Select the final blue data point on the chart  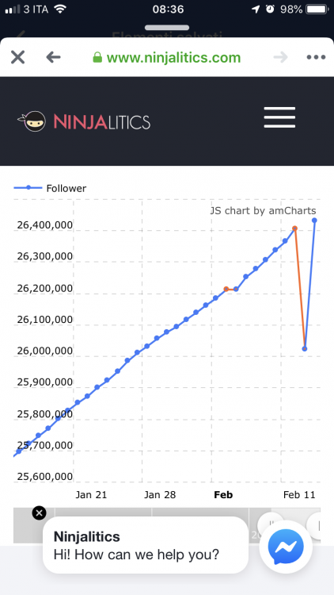pyautogui.click(x=314, y=220)
